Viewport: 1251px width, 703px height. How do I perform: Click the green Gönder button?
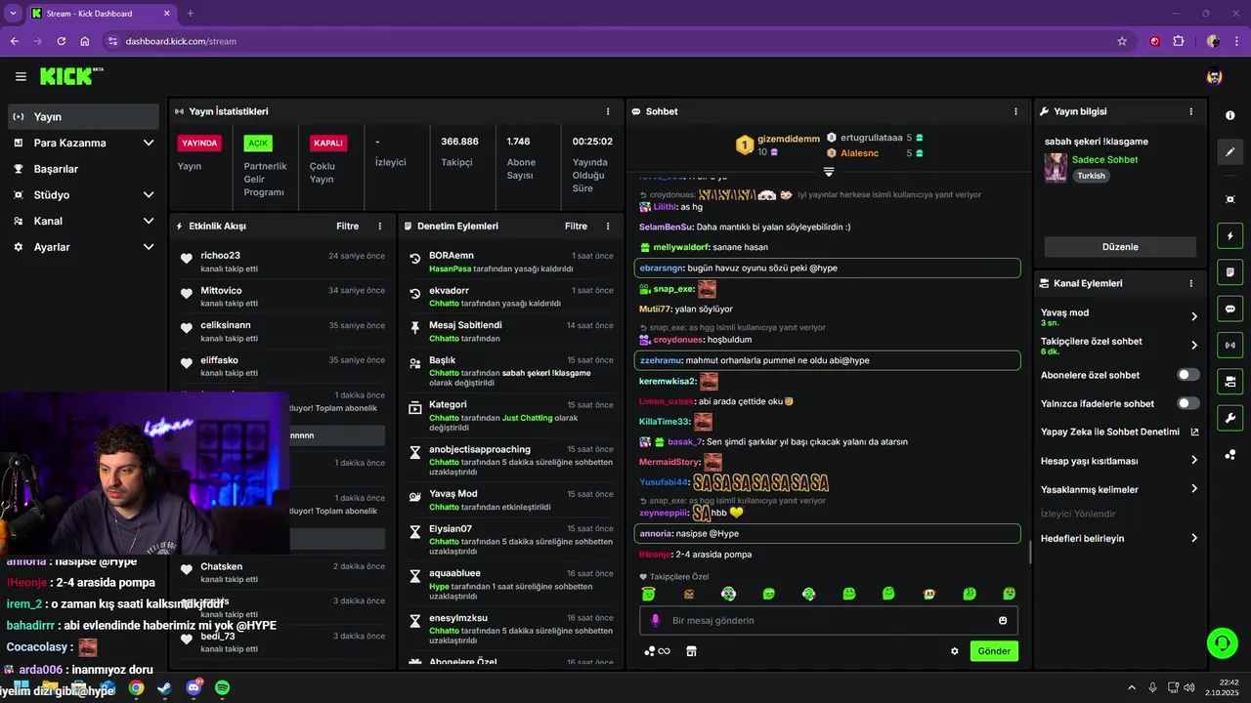pyautogui.click(x=994, y=651)
